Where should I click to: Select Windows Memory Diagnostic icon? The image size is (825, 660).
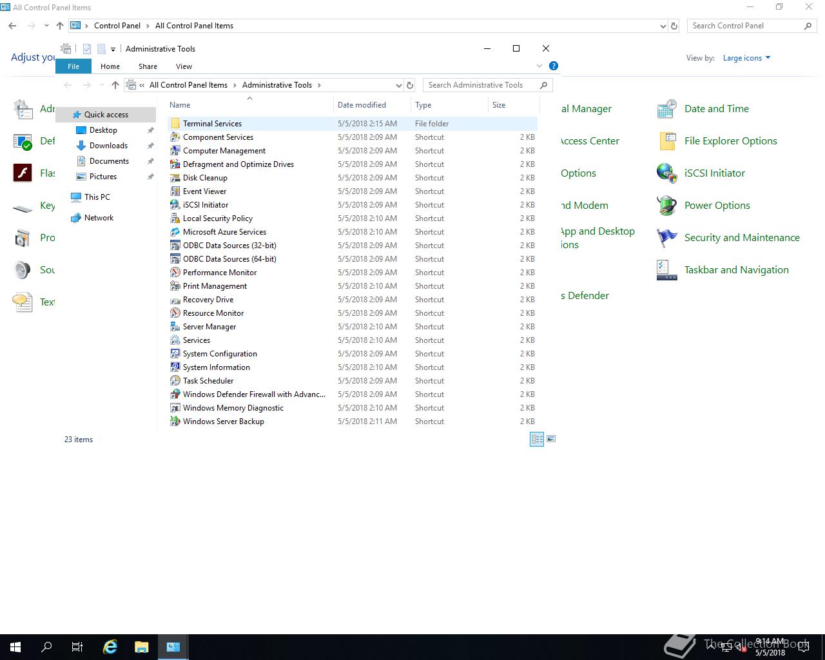click(175, 408)
